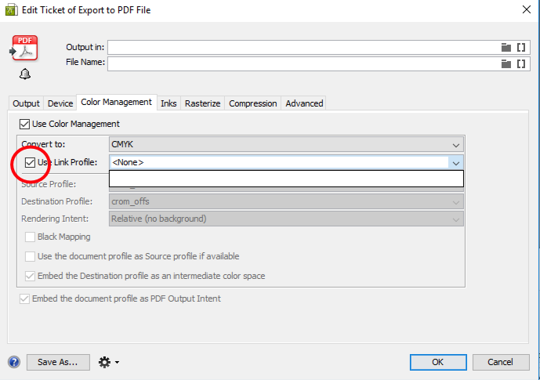Browse folder for File Name field
The image size is (540, 380).
506,63
